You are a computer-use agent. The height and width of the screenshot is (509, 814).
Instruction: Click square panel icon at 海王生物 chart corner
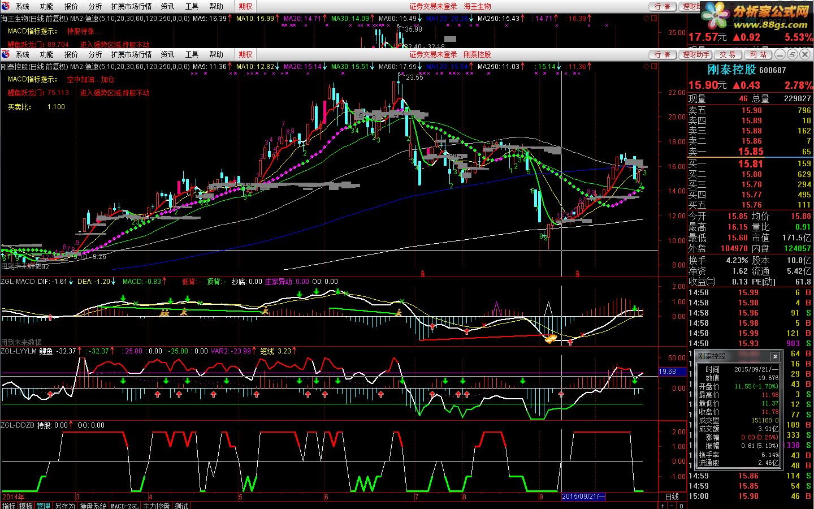[655, 18]
